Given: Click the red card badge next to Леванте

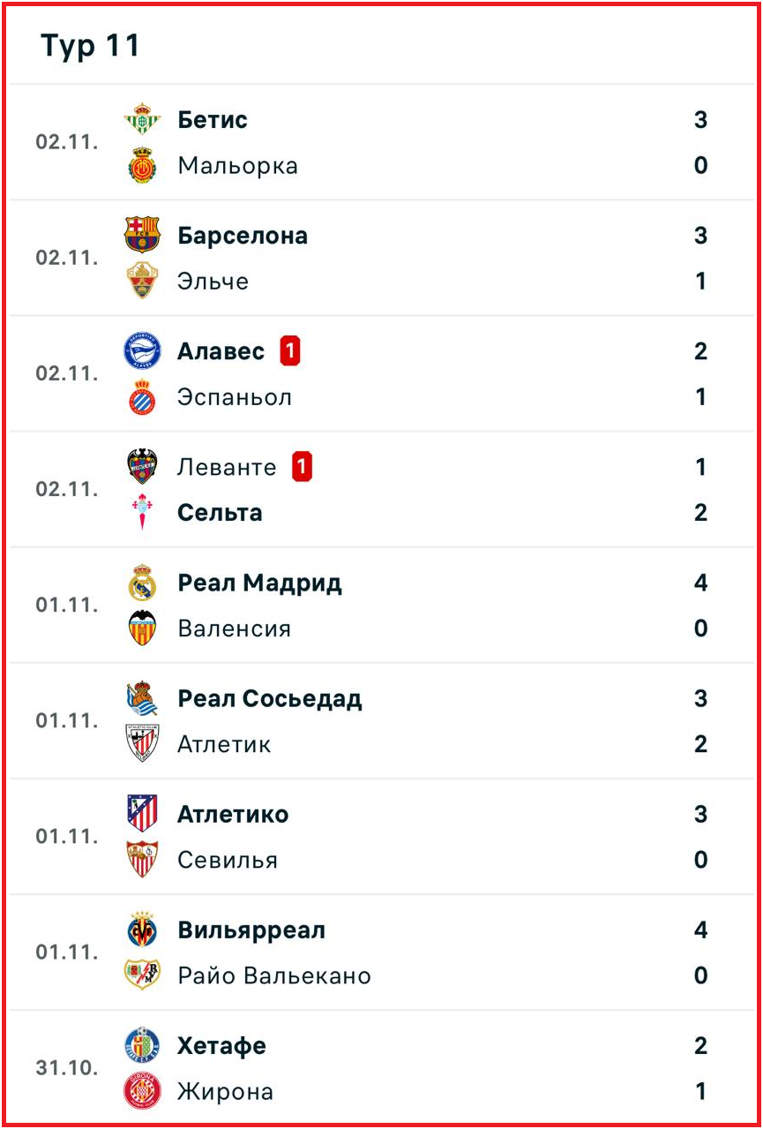Looking at the screenshot, I should (303, 467).
